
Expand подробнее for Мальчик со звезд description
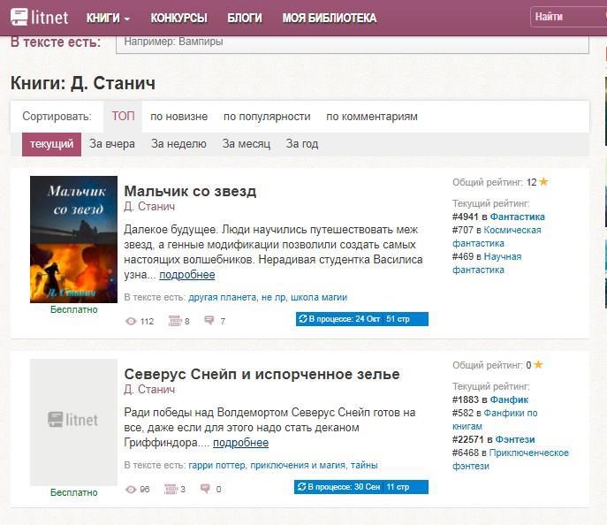[186, 275]
